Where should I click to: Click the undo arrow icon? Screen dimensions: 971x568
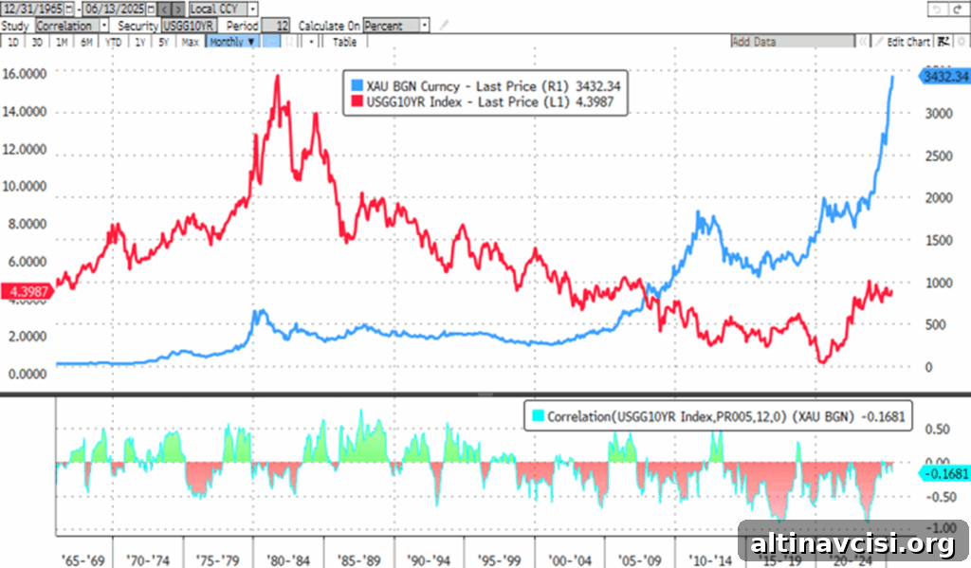(936, 9)
